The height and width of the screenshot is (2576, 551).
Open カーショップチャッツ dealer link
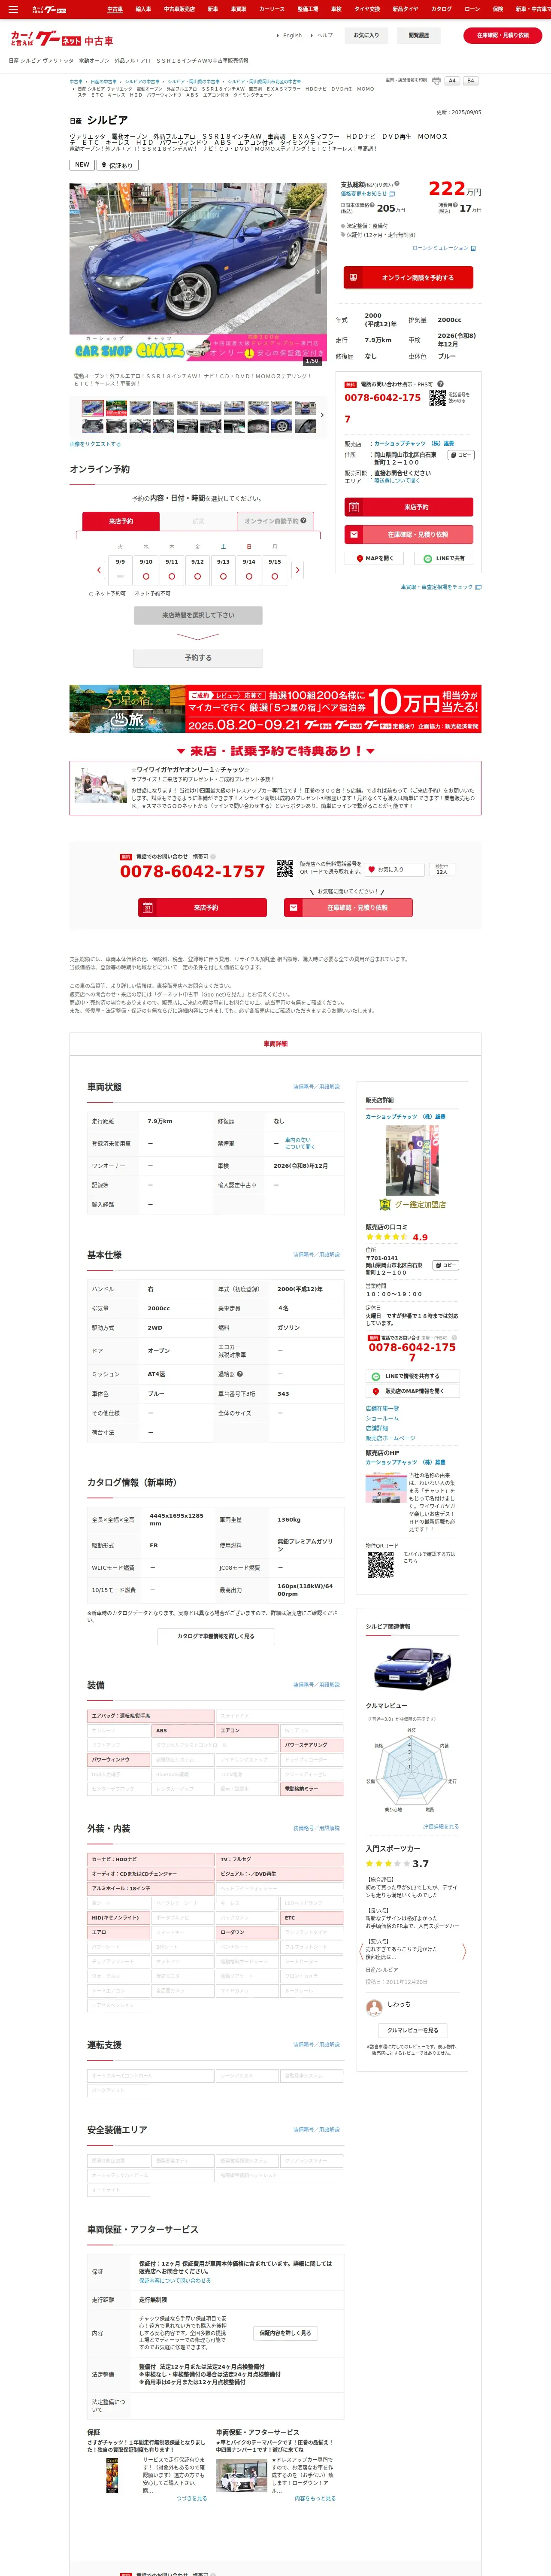(x=414, y=443)
